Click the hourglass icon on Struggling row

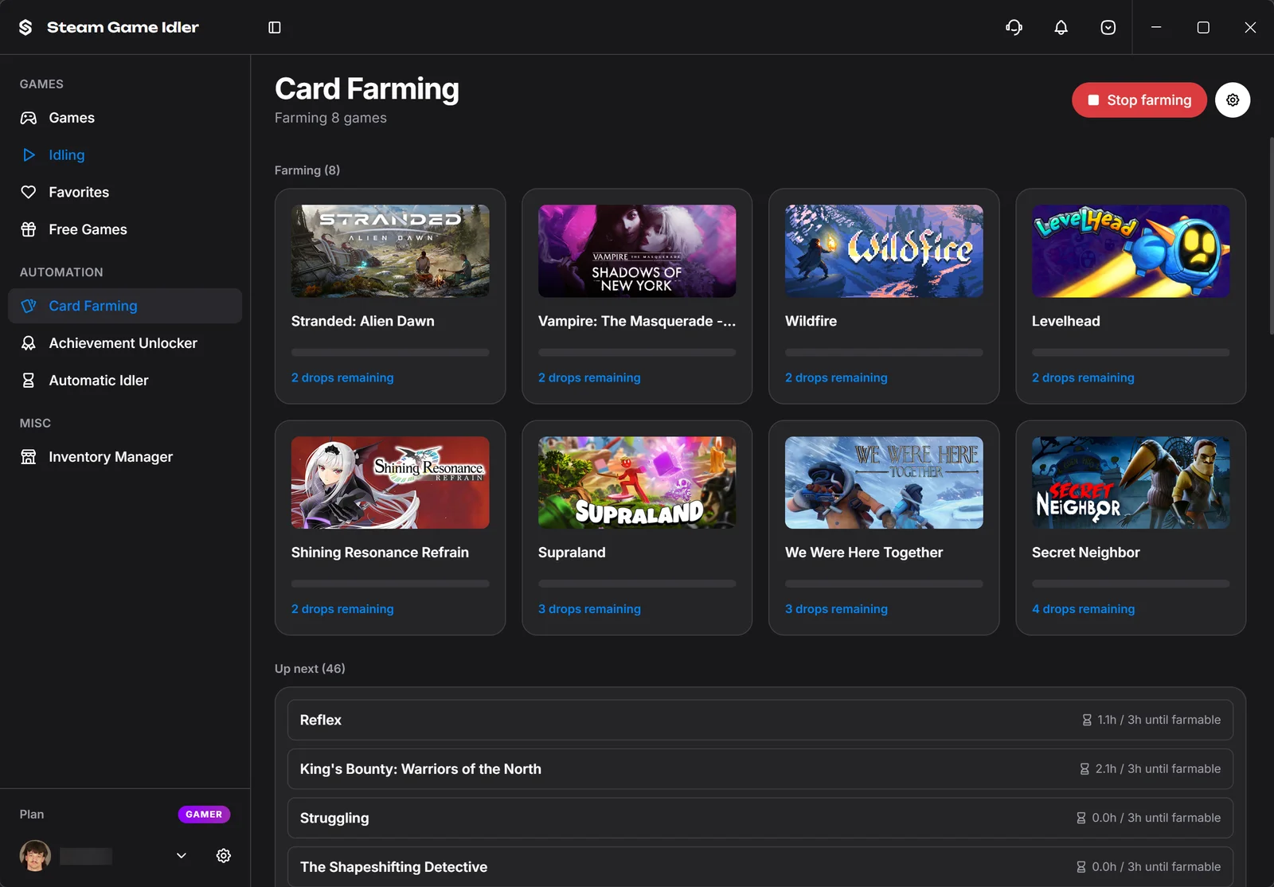tap(1081, 818)
